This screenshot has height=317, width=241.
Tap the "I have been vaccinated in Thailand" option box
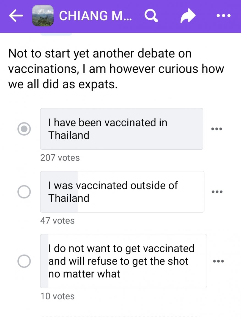coord(122,129)
